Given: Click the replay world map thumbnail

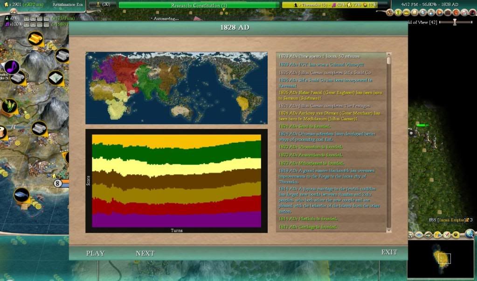Looking at the screenshot, I should click(x=176, y=88).
